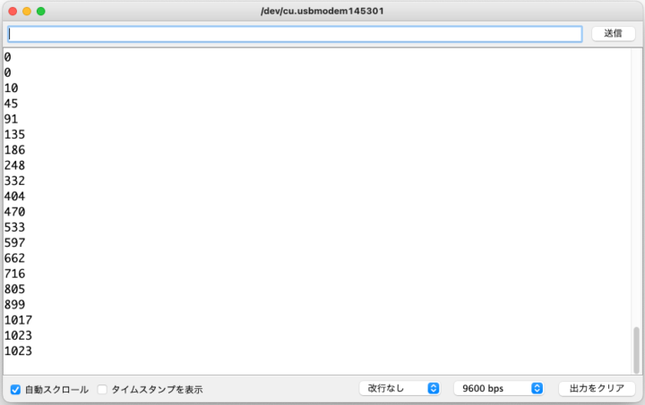This screenshot has width=645, height=405.
Task: Select the output line showing 404
Action: tap(14, 196)
